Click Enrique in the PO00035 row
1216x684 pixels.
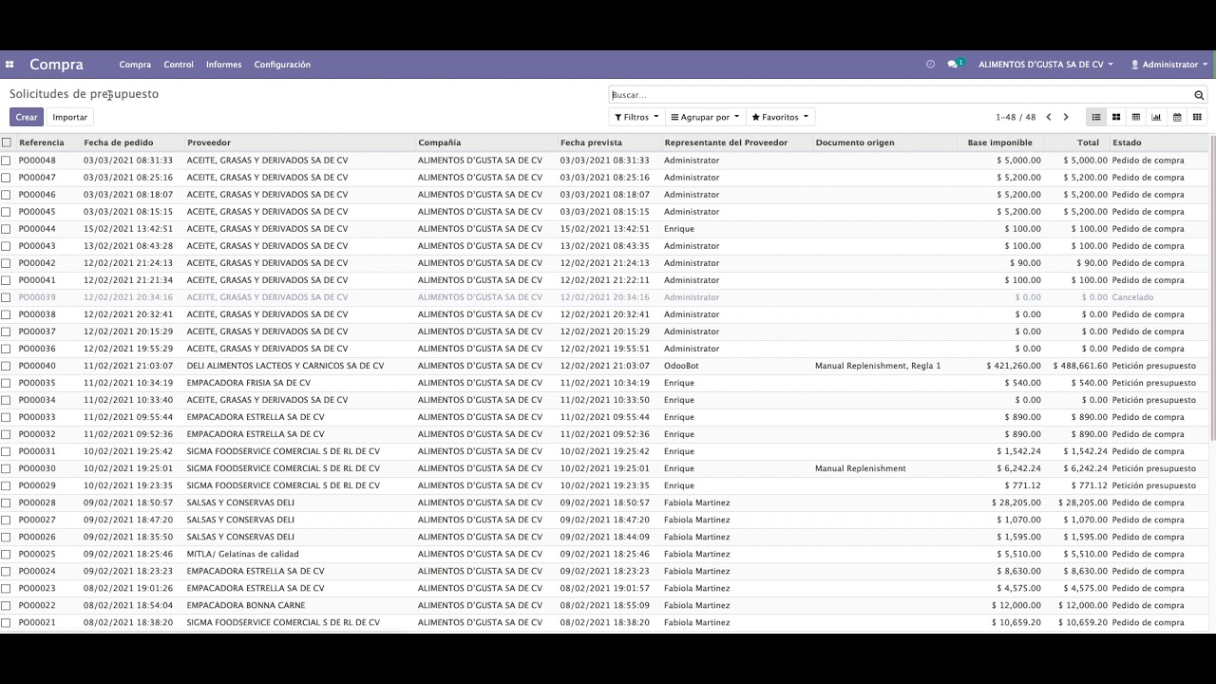[679, 383]
